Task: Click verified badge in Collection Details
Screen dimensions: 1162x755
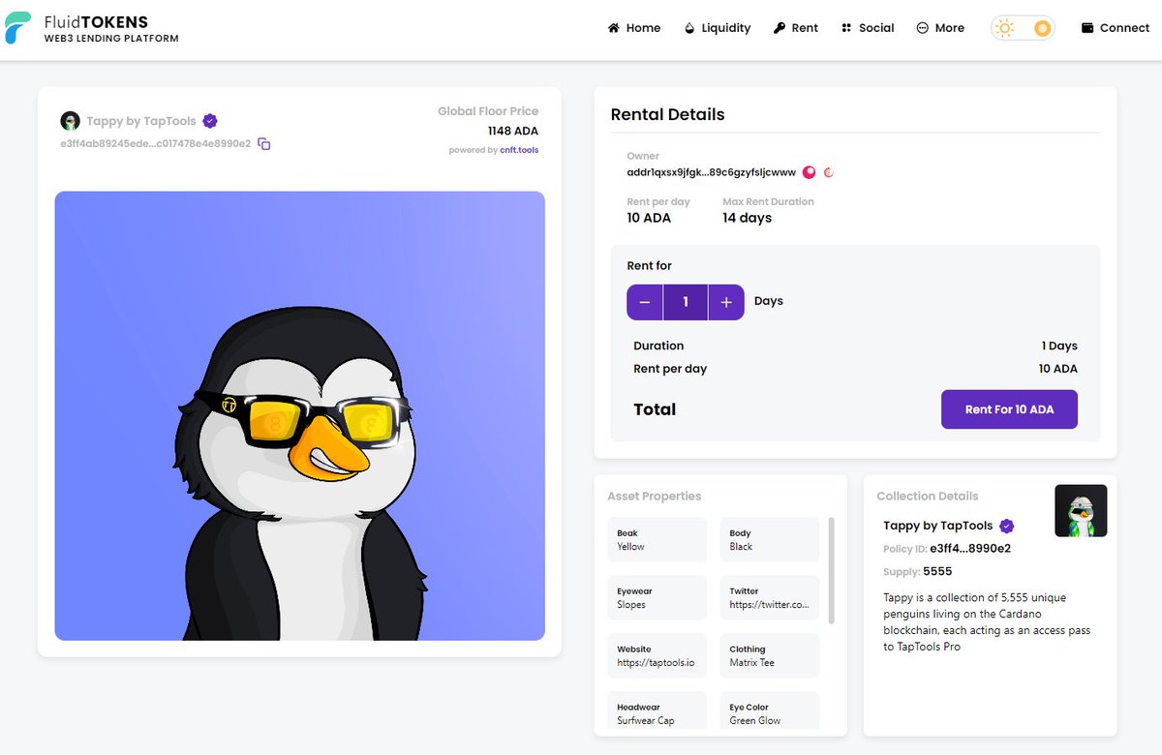Action: tap(1006, 526)
